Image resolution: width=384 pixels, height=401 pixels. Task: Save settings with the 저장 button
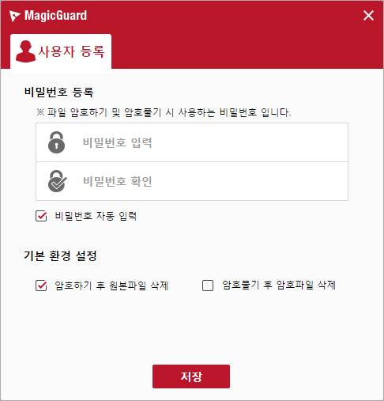point(191,376)
